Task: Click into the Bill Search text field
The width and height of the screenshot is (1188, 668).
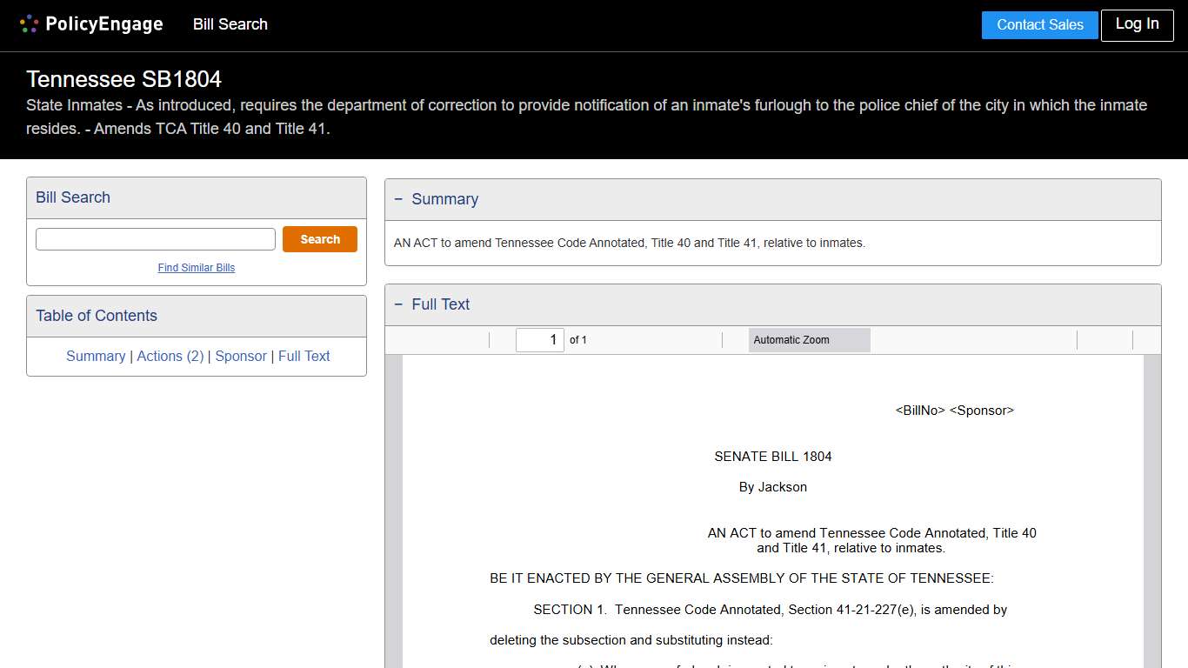Action: [x=156, y=239]
